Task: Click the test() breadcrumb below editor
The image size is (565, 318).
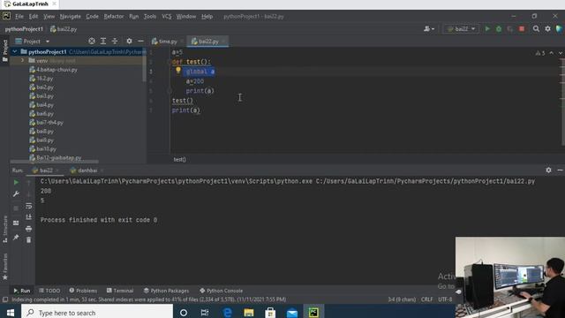Action: [179, 159]
